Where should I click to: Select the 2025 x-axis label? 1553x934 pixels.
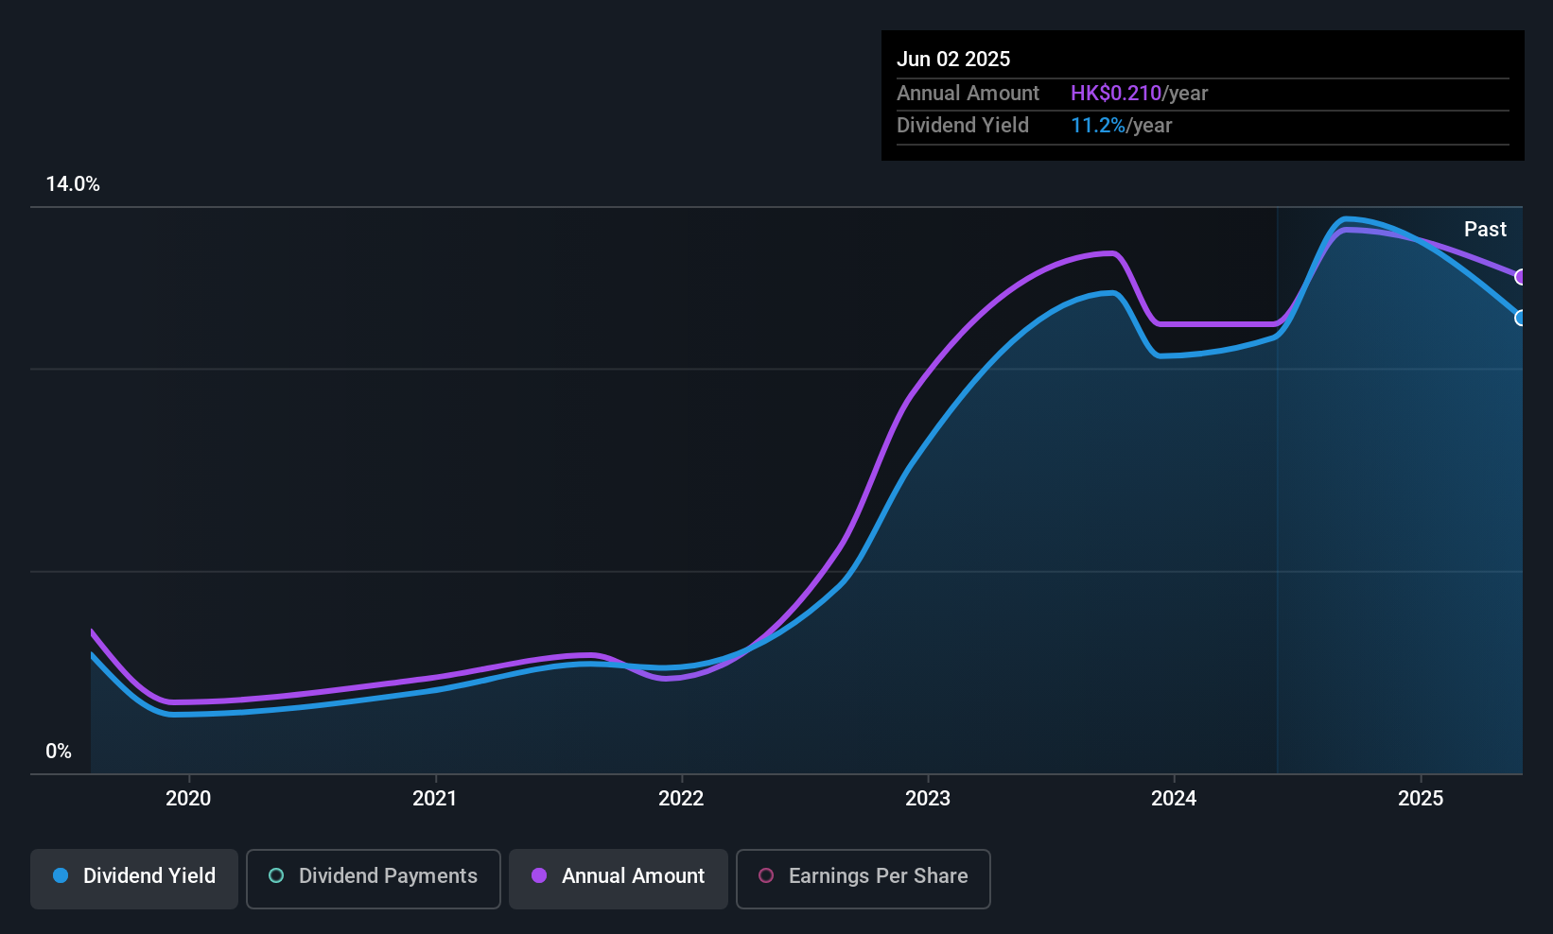1421,798
